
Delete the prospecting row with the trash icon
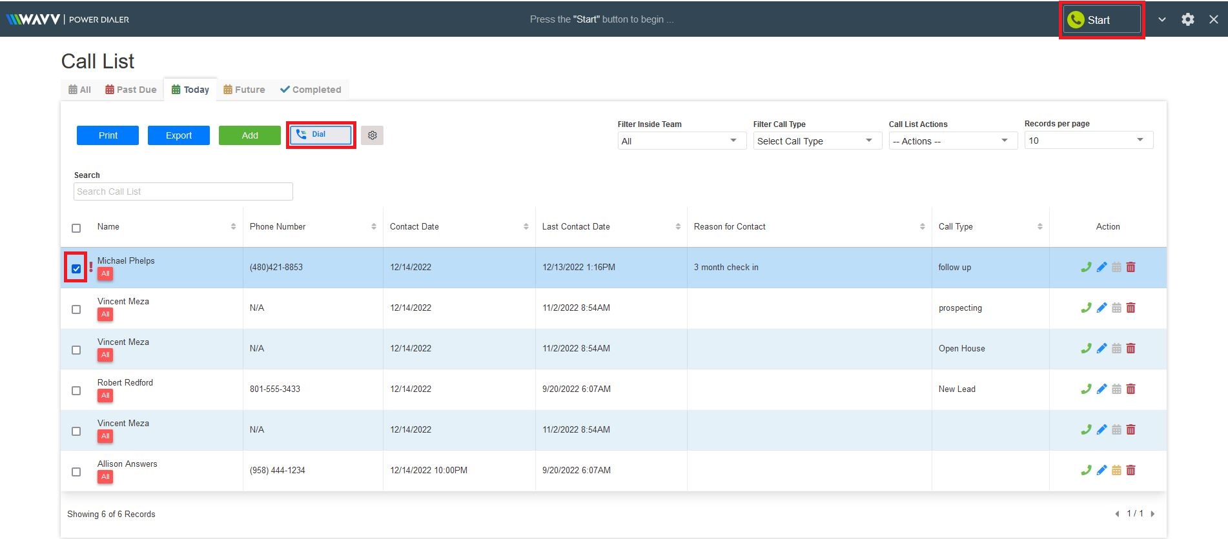(1131, 308)
